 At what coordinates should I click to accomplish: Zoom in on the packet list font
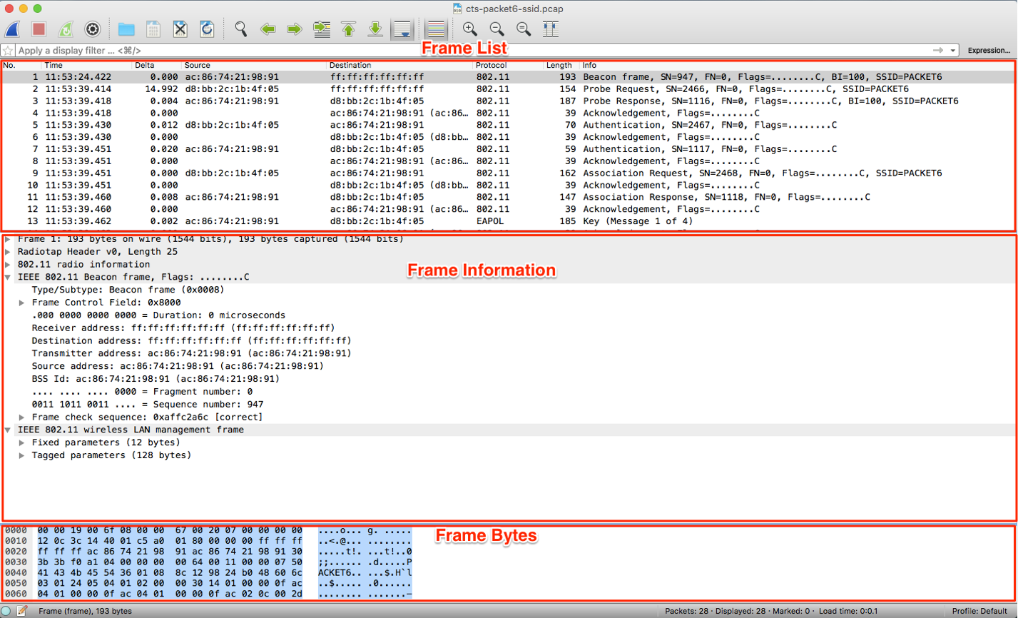(x=469, y=29)
